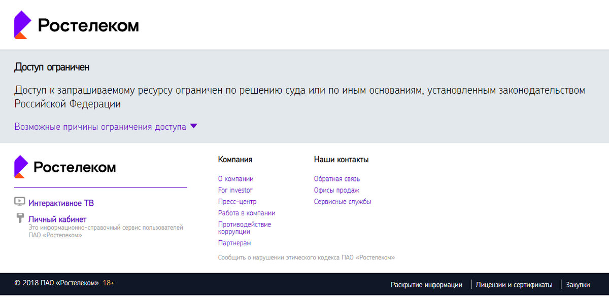Viewport: 609px width, 300px height.
Task: Open Противодействие коррупции link
Action: tap(245, 228)
